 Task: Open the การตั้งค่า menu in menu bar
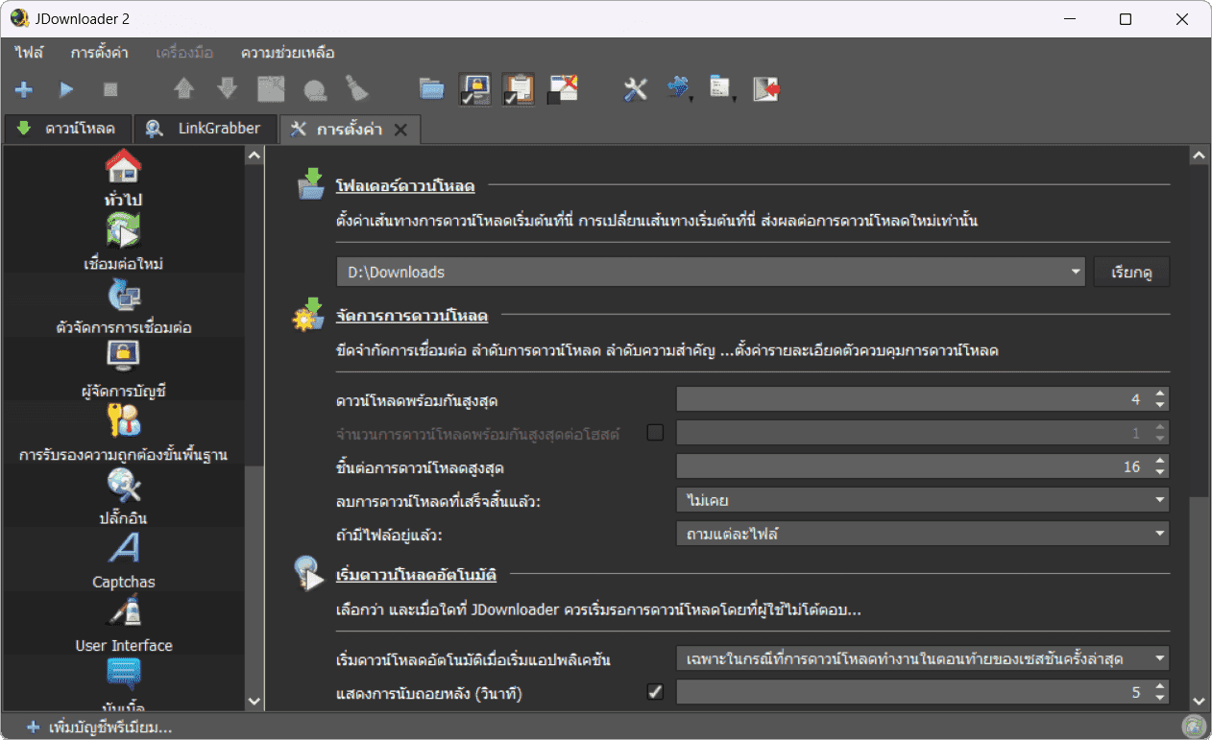click(x=99, y=53)
